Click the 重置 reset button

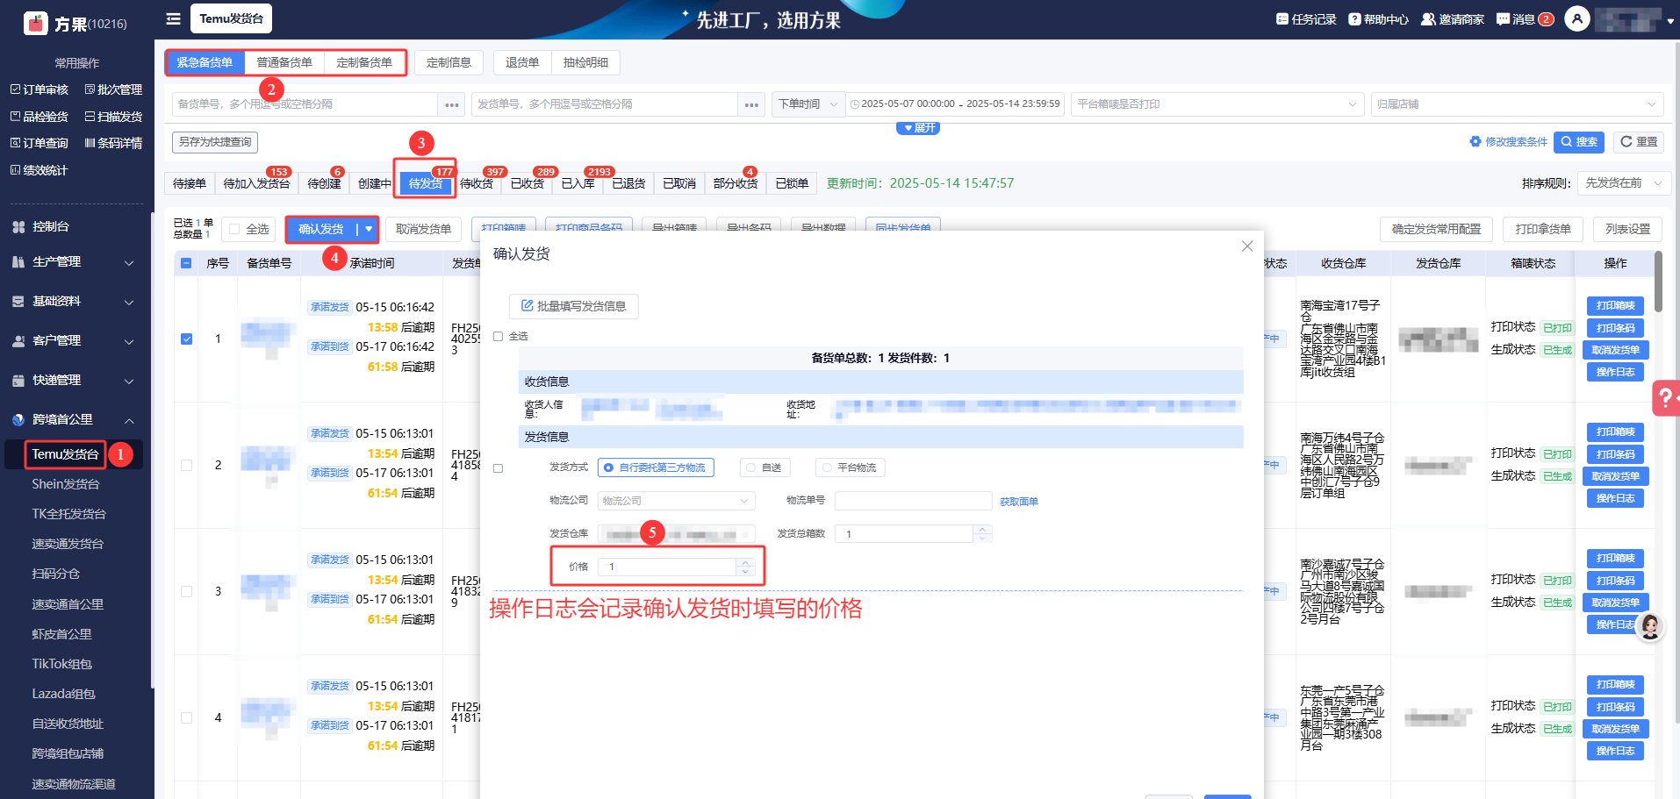point(1639,142)
